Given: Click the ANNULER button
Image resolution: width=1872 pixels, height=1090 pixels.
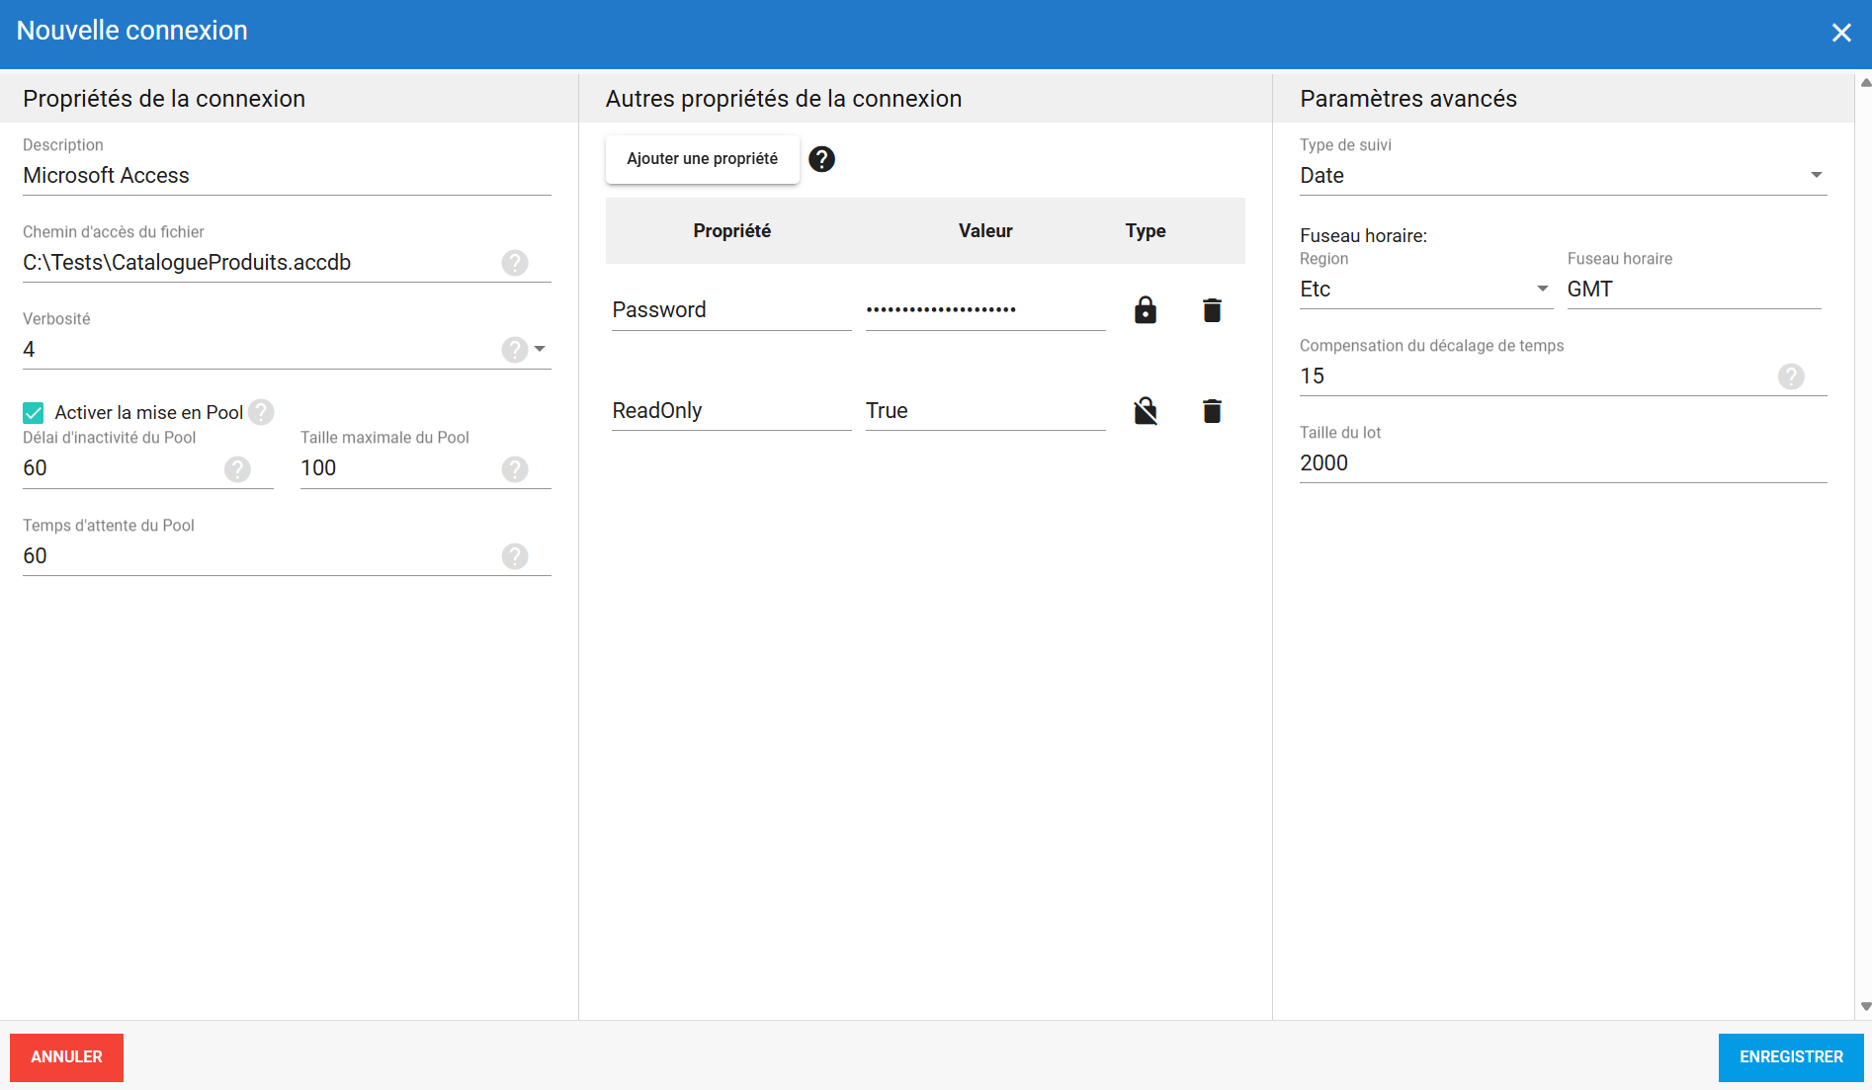Looking at the screenshot, I should point(66,1057).
